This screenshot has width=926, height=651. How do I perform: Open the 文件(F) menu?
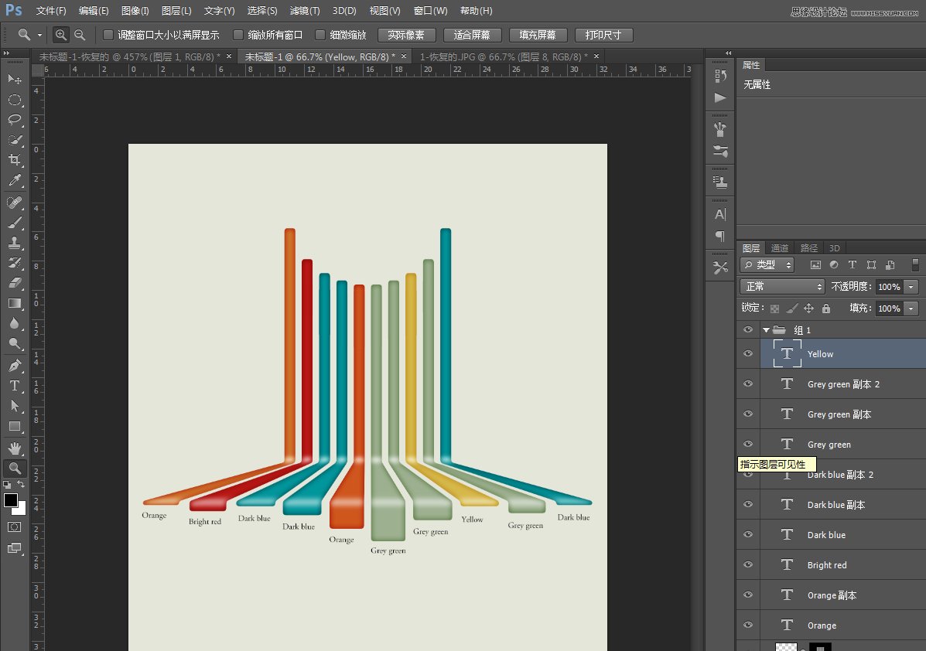coord(51,11)
